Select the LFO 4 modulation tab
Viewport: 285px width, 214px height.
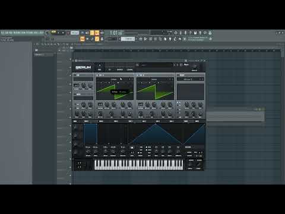[x=172, y=121]
